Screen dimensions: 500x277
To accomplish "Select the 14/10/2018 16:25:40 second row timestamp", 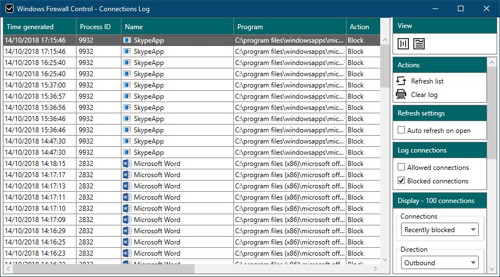I will coord(35,74).
